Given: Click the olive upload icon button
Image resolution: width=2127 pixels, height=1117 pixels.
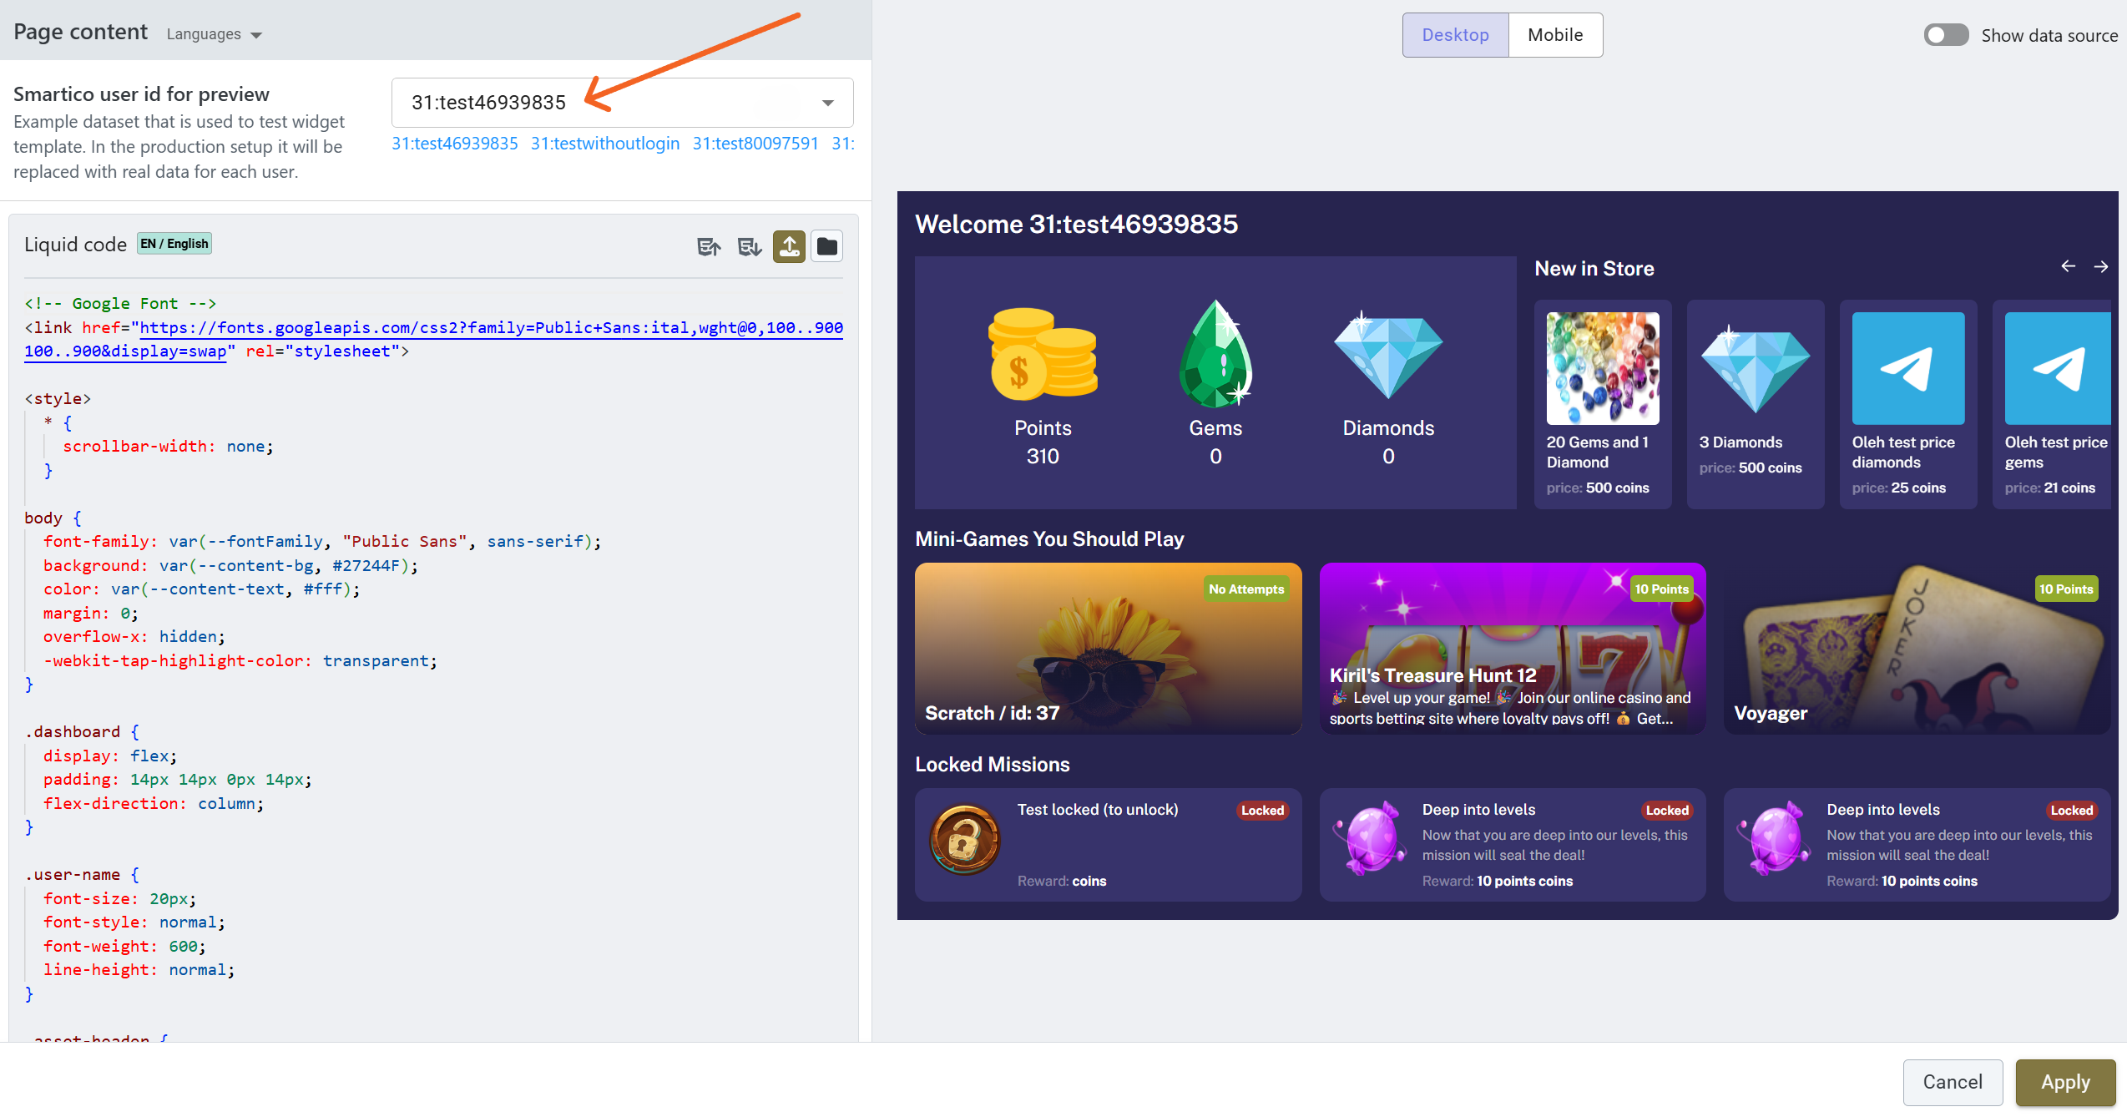Looking at the screenshot, I should [x=789, y=246].
